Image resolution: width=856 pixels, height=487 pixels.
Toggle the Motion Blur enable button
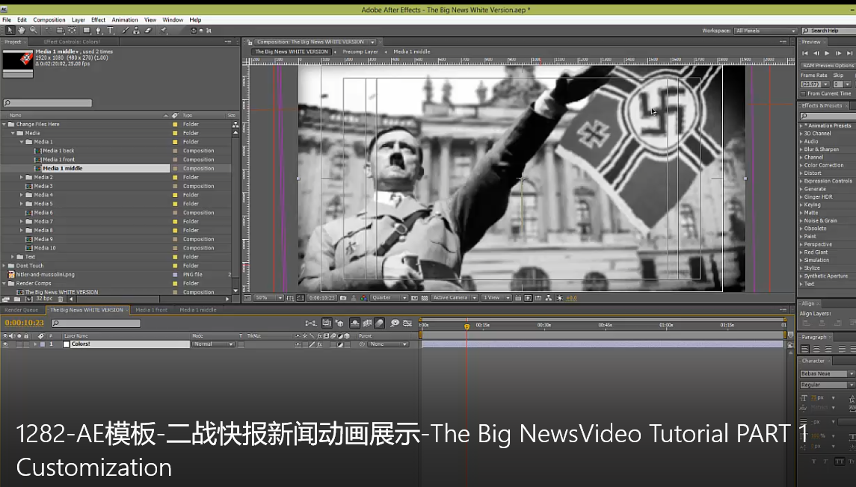pyautogui.click(x=380, y=323)
